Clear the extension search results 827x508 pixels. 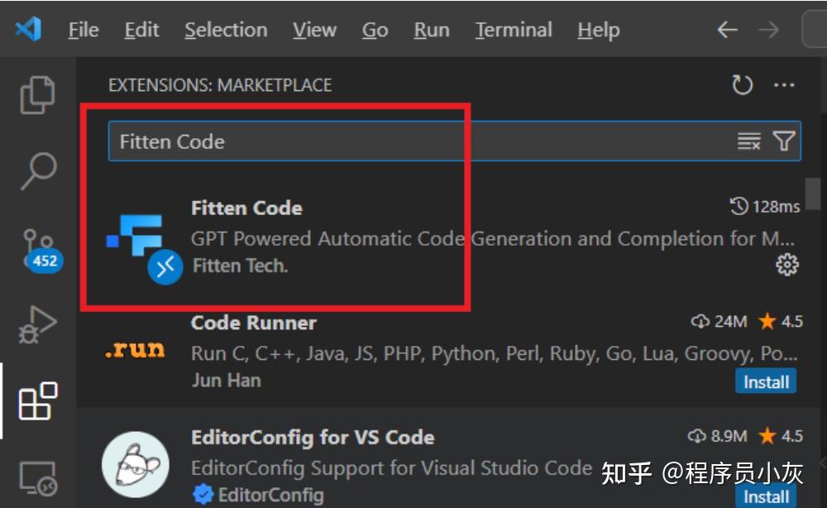click(749, 141)
